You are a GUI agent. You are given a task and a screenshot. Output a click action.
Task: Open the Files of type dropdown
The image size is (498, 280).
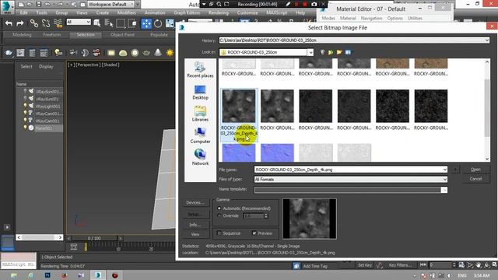[444, 180]
